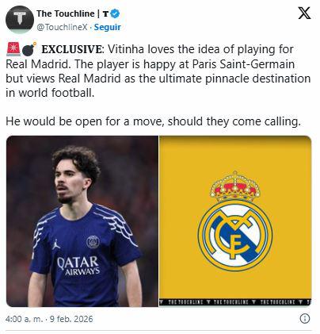Open the yellow Real Madrid image
This screenshot has height=334, width=320.
point(235,221)
